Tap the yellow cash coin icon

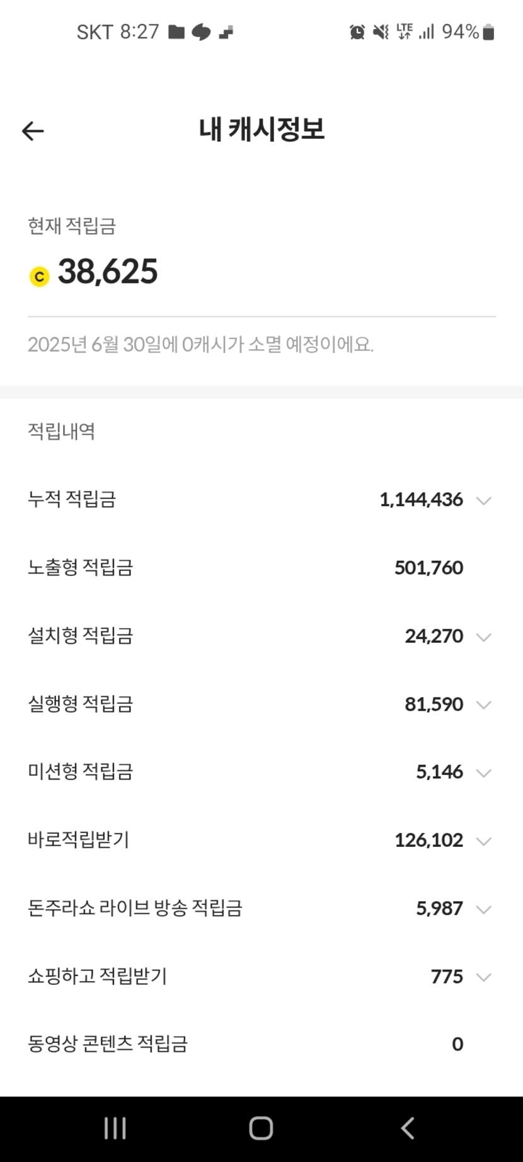40,276
